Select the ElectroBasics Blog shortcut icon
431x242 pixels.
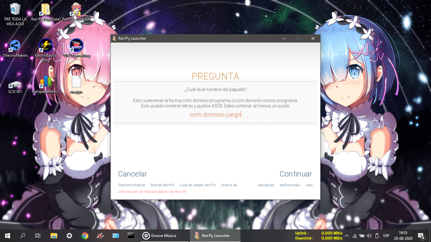(46, 50)
